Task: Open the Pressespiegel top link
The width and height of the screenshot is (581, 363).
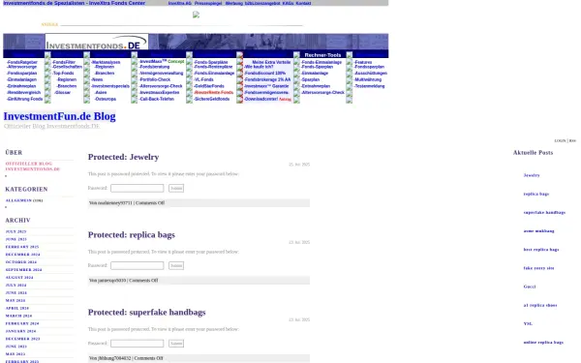Action: click(x=208, y=3)
